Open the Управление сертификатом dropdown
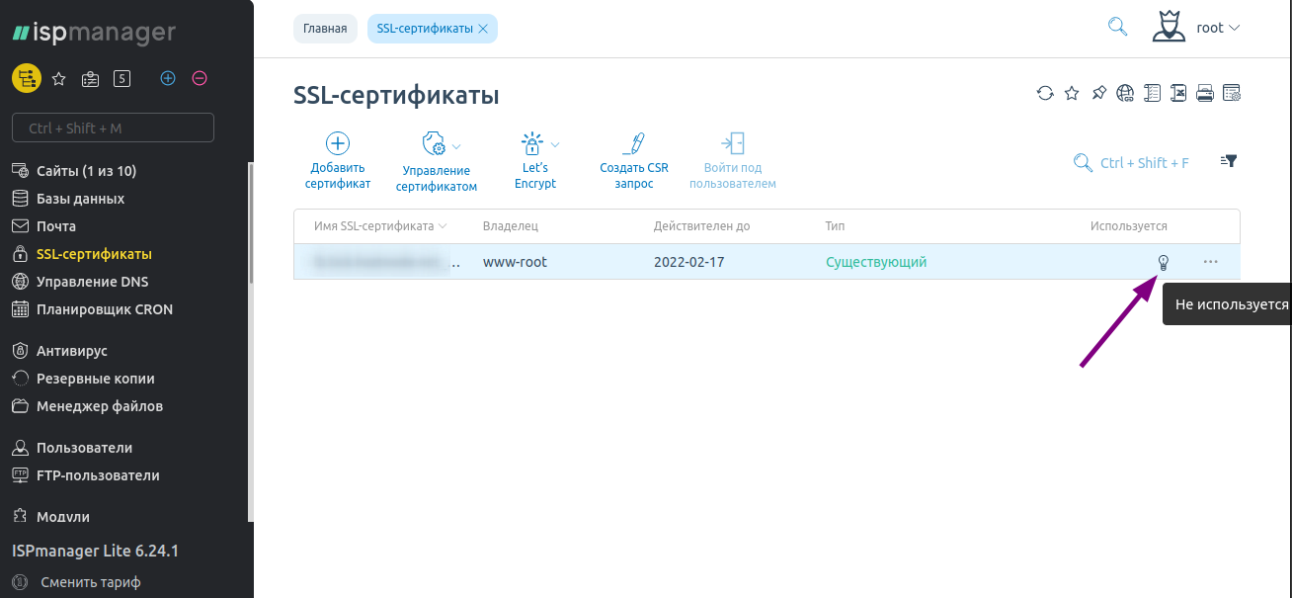The height and width of the screenshot is (598, 1292). (x=436, y=160)
